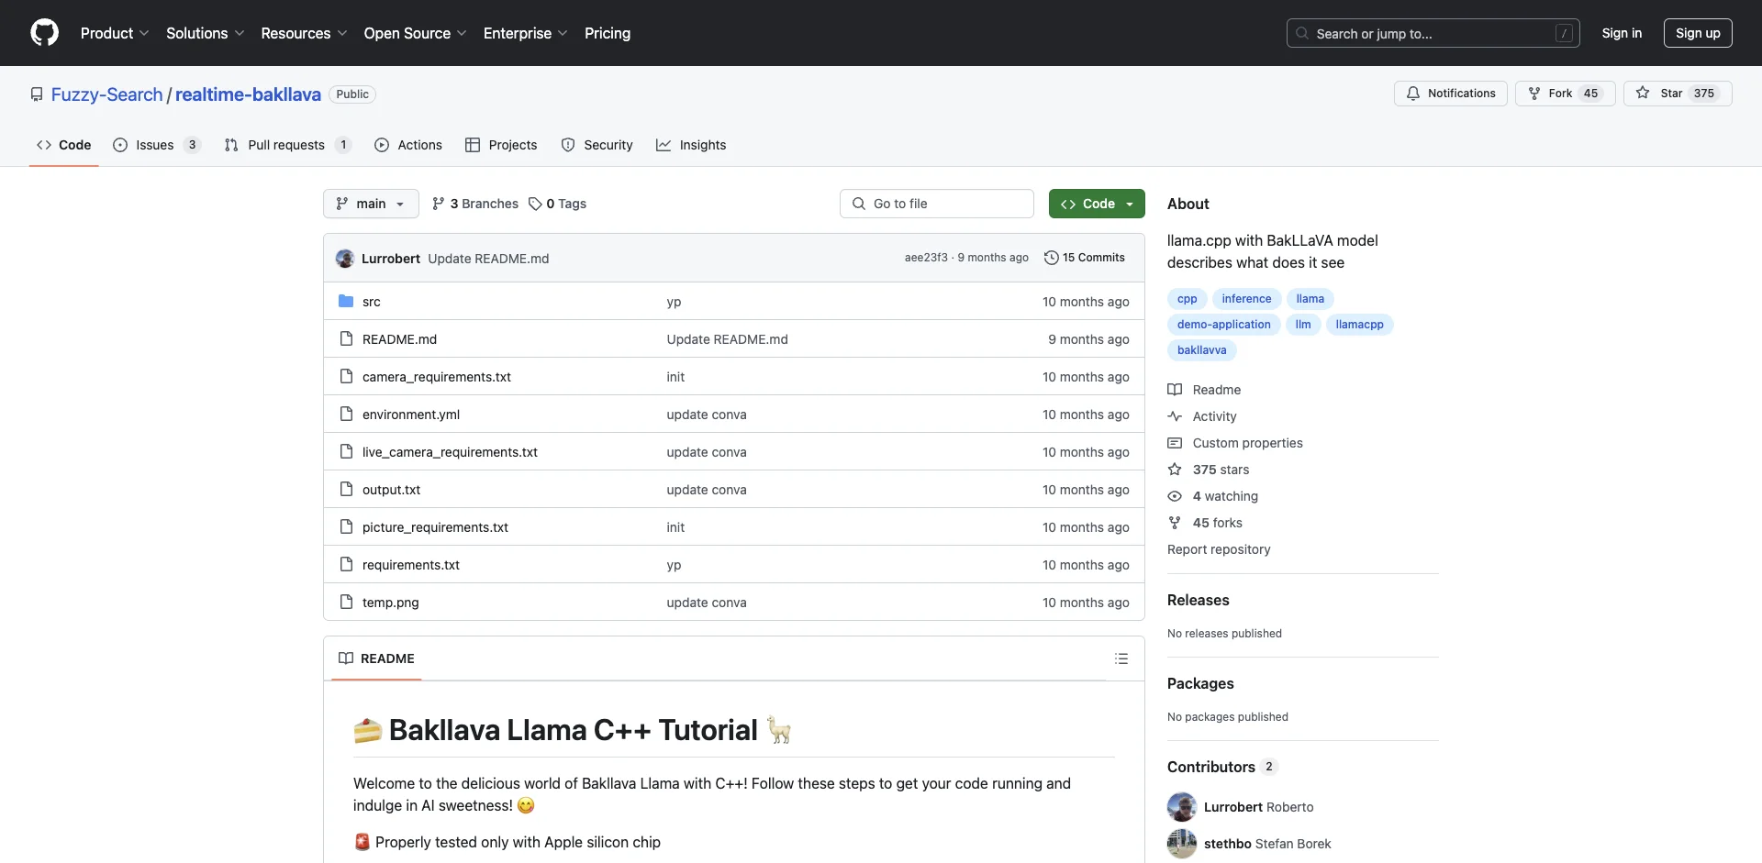Click Lurrobert's avatar in the commit bar
1762x863 pixels.
click(x=345, y=259)
